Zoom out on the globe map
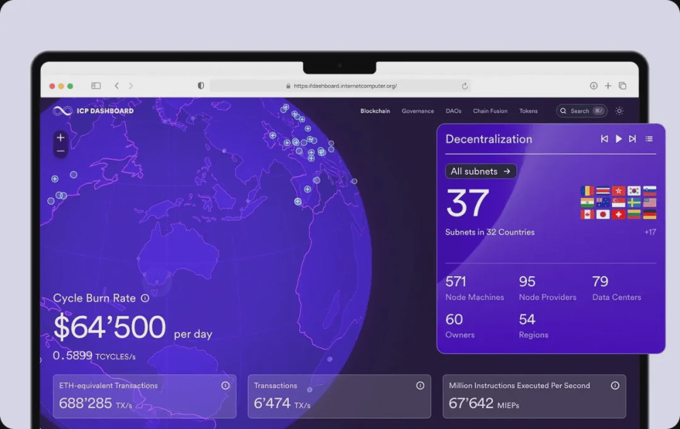This screenshot has height=429, width=680. pos(60,152)
